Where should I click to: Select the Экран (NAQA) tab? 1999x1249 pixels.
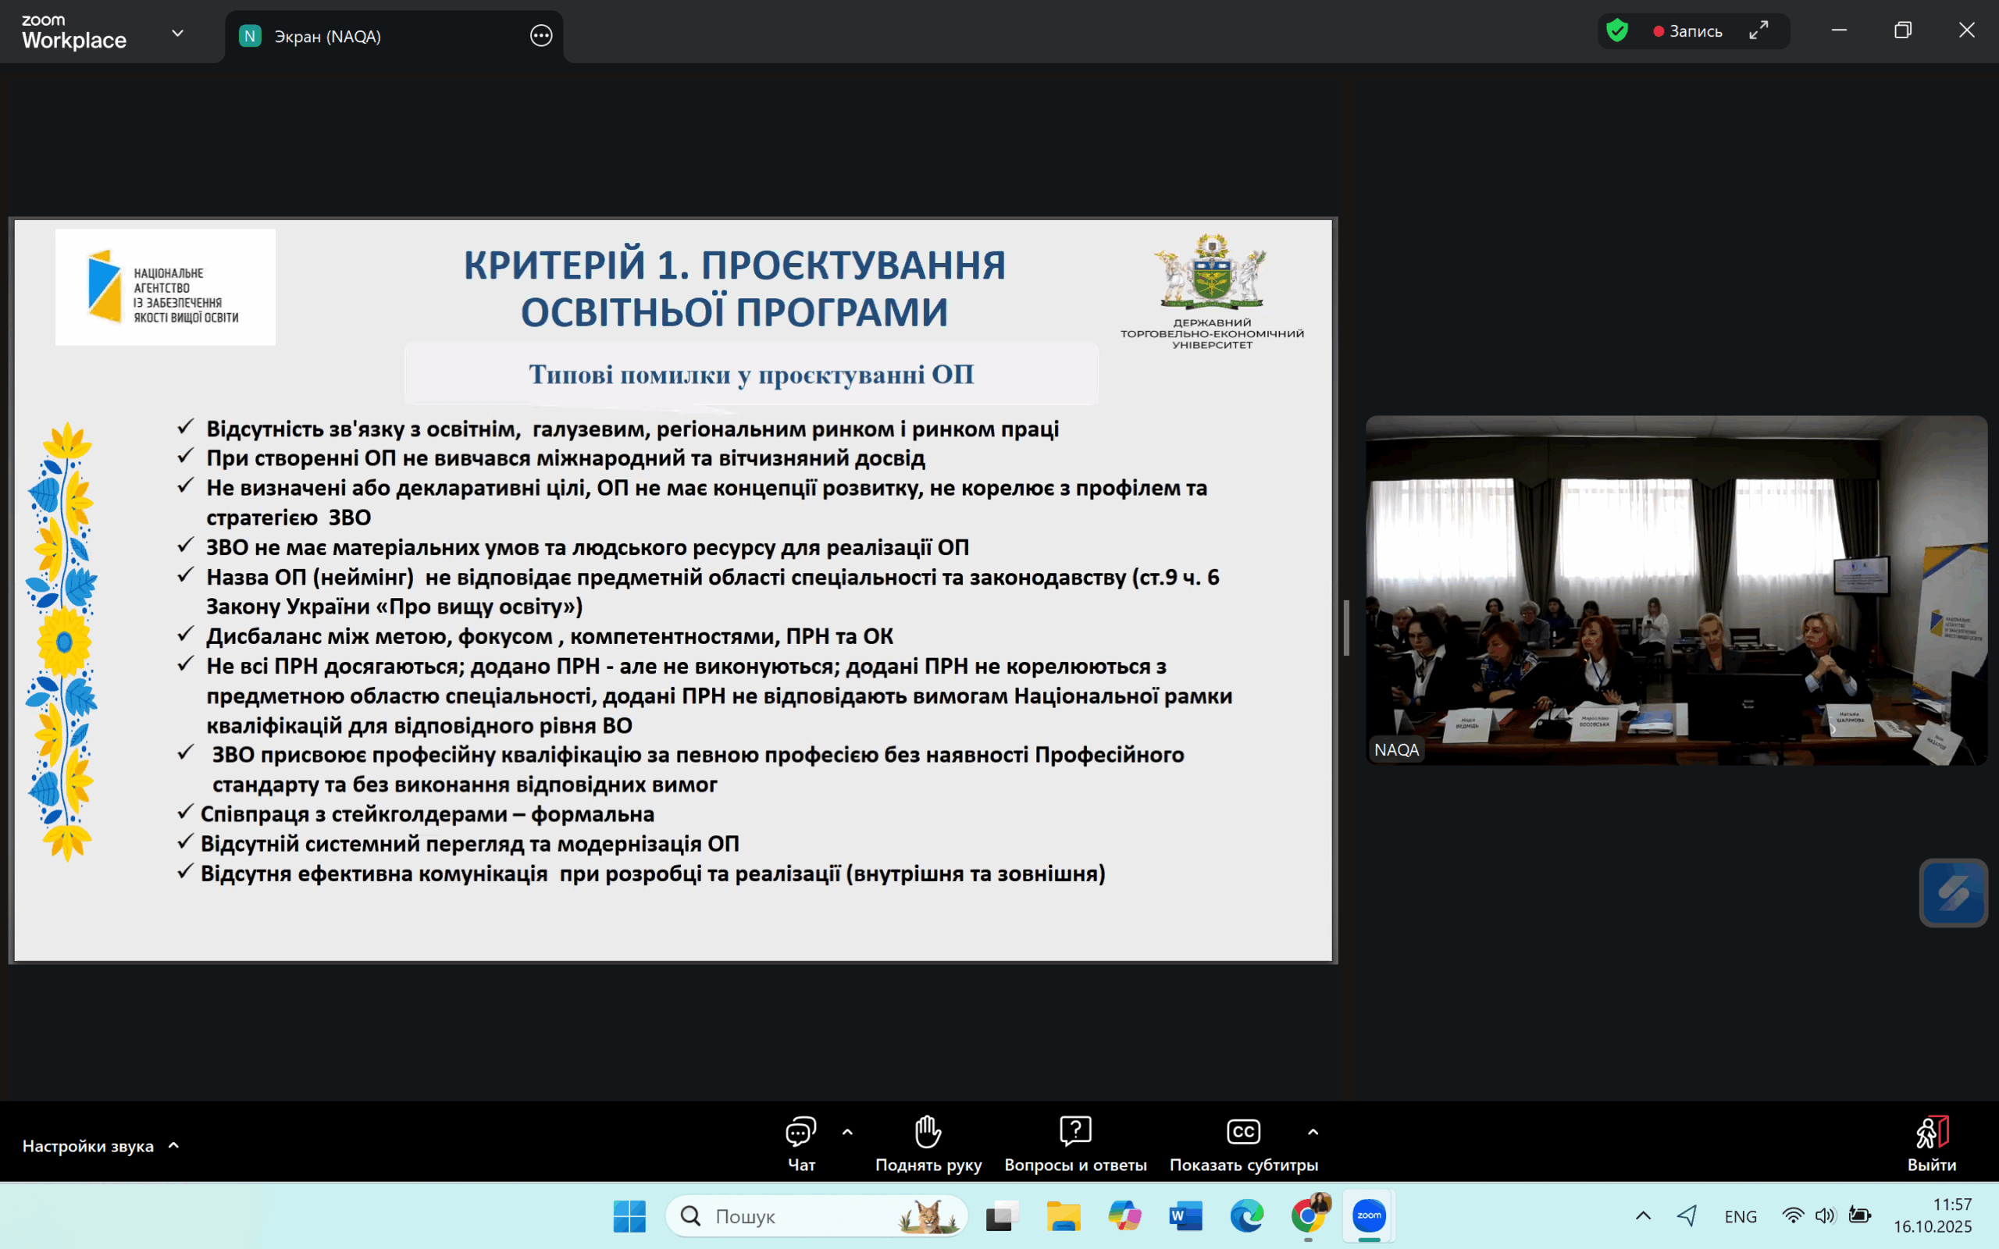coord(328,37)
